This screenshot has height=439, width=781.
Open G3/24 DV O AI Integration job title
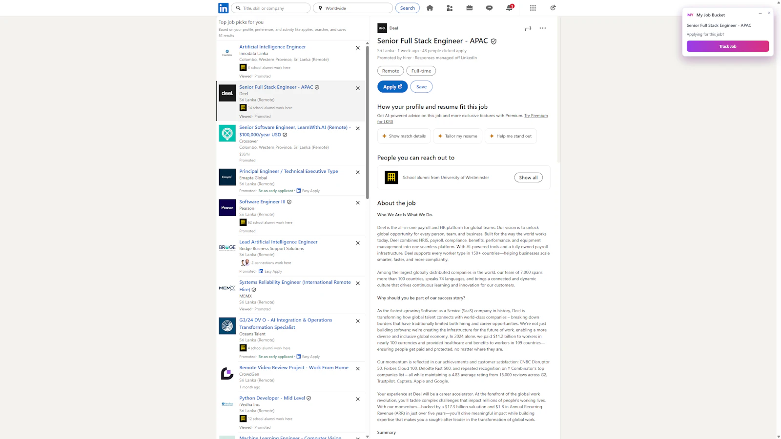click(286, 323)
